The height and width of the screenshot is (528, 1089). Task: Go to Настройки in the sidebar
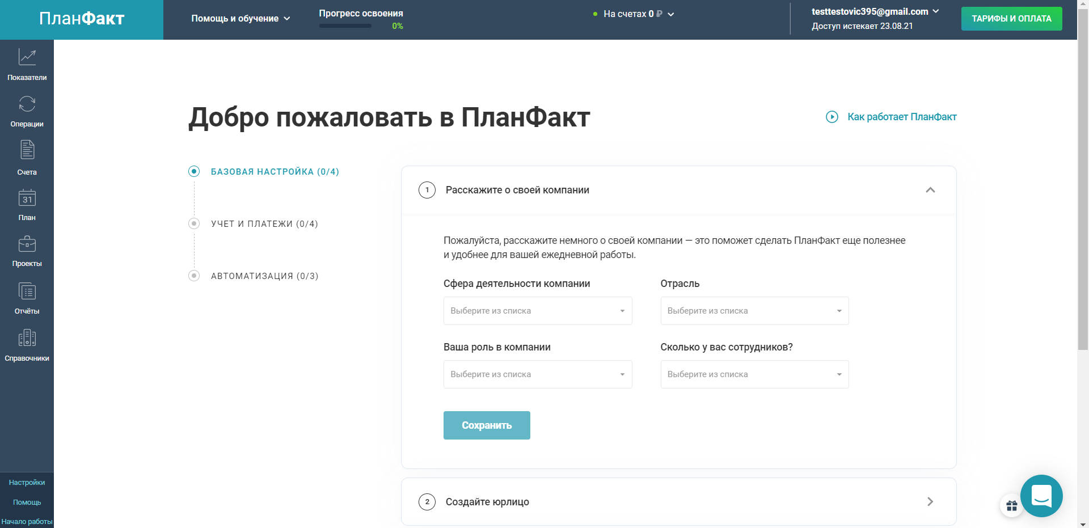pyautogui.click(x=27, y=483)
